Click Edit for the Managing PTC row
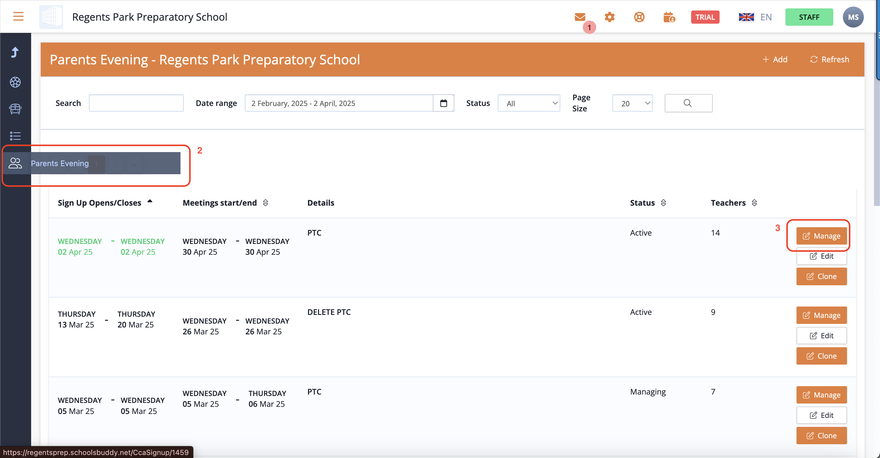 (x=822, y=415)
